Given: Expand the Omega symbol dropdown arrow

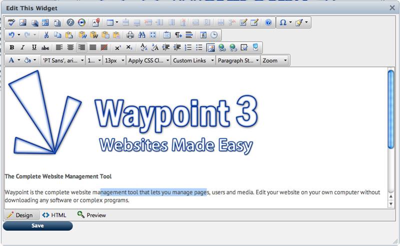Looking at the screenshot, I should pos(290,22).
